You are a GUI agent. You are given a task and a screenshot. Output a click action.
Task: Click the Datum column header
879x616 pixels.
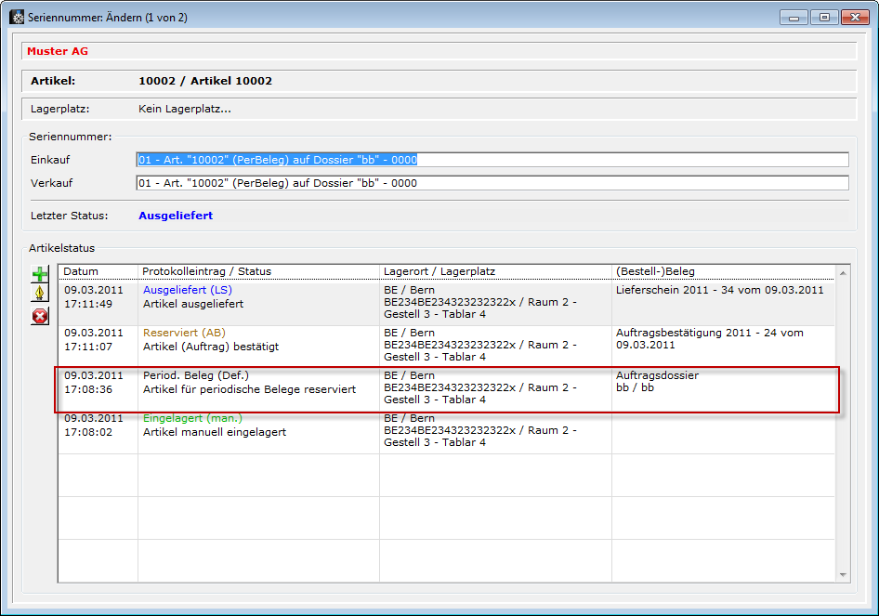point(98,271)
